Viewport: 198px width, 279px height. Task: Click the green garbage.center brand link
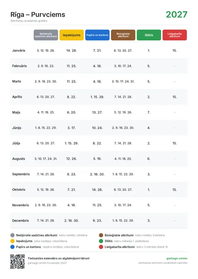177,258
